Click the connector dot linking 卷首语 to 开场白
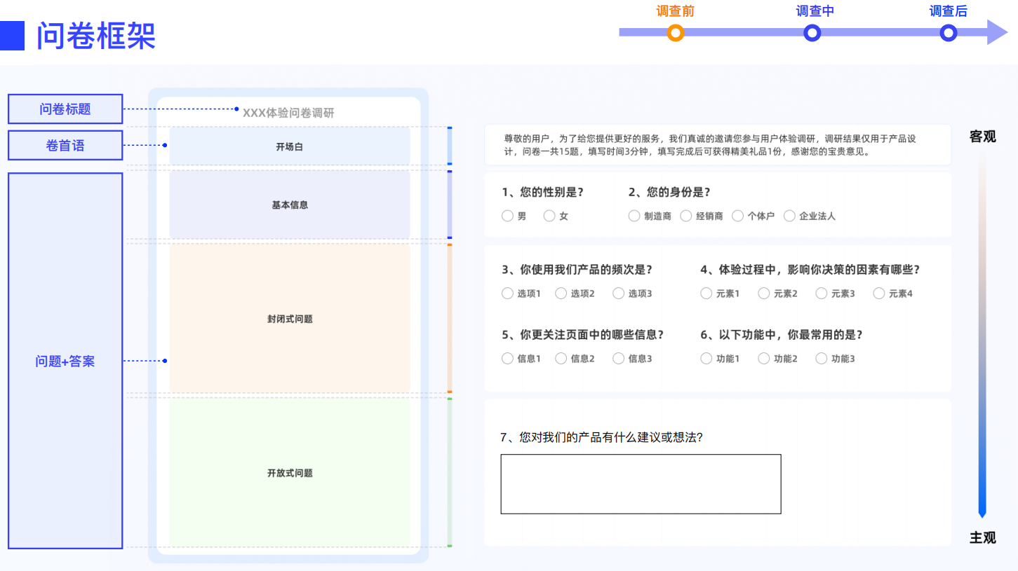Viewport: 1018px width, 571px height. coord(165,146)
